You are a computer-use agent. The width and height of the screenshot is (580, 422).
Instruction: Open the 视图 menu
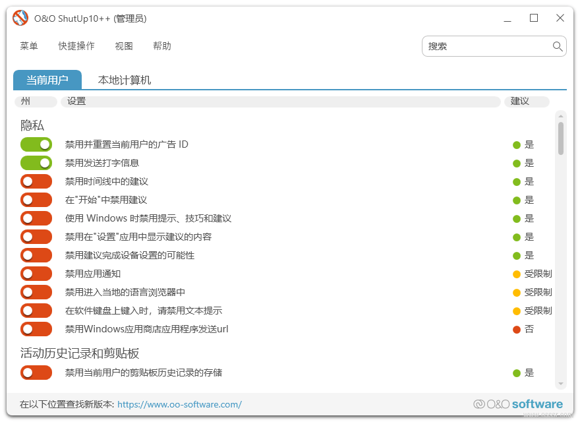[124, 46]
